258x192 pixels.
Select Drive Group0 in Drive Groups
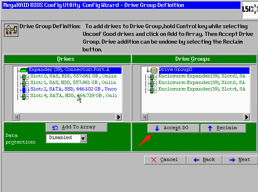click(204, 70)
